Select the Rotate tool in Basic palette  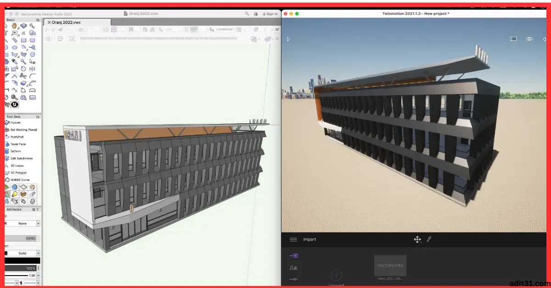click(23, 69)
